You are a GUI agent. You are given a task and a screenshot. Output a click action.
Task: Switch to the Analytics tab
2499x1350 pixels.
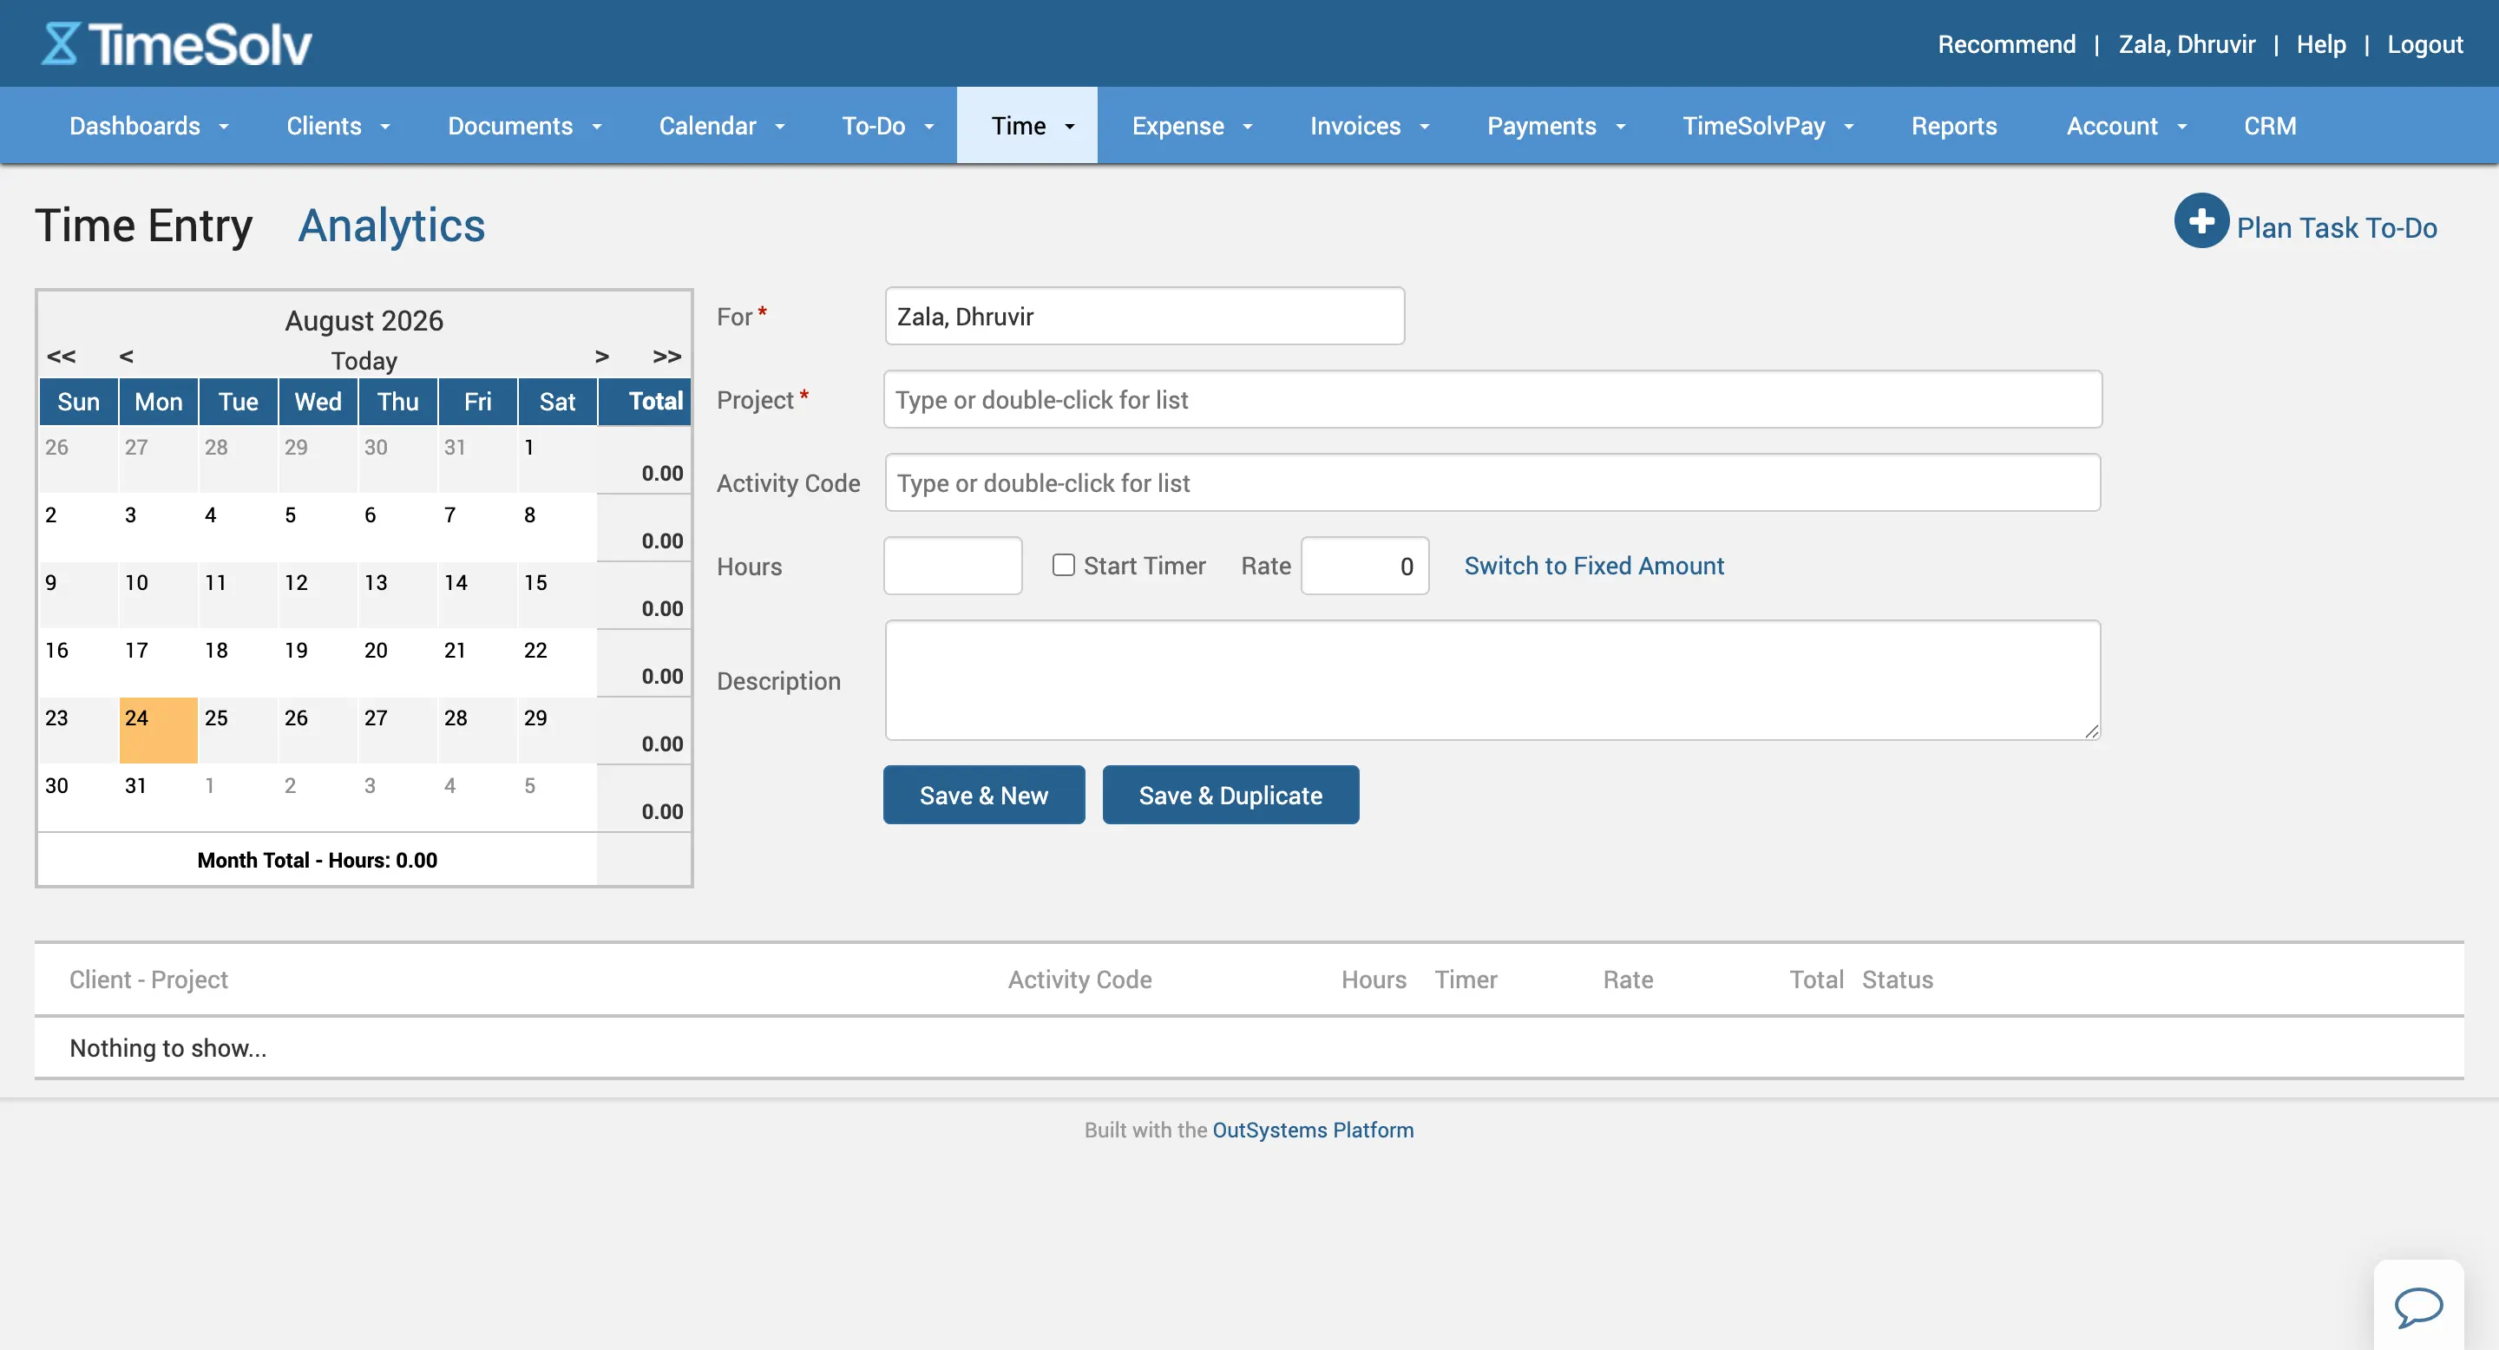click(391, 226)
